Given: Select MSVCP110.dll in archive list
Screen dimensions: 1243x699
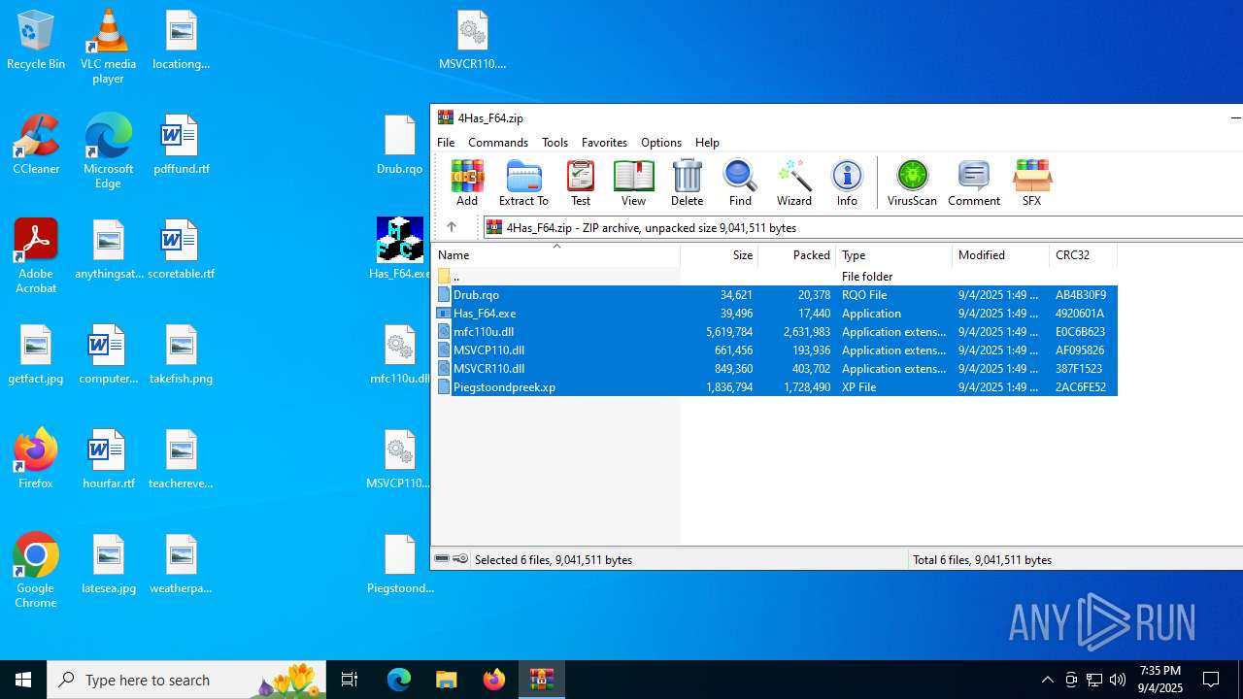Looking at the screenshot, I should click(775, 349).
